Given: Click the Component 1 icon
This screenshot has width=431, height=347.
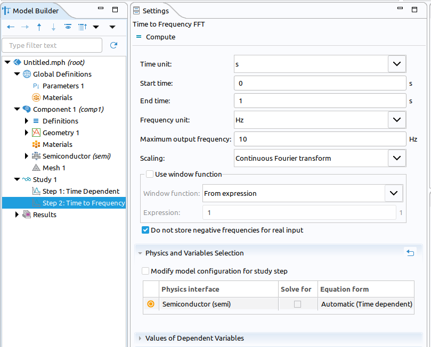Looking at the screenshot, I should [27, 109].
